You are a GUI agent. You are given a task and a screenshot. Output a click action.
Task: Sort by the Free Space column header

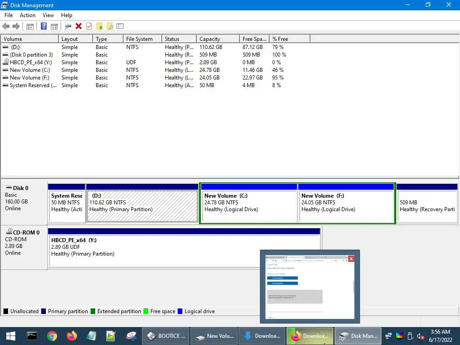click(x=254, y=39)
